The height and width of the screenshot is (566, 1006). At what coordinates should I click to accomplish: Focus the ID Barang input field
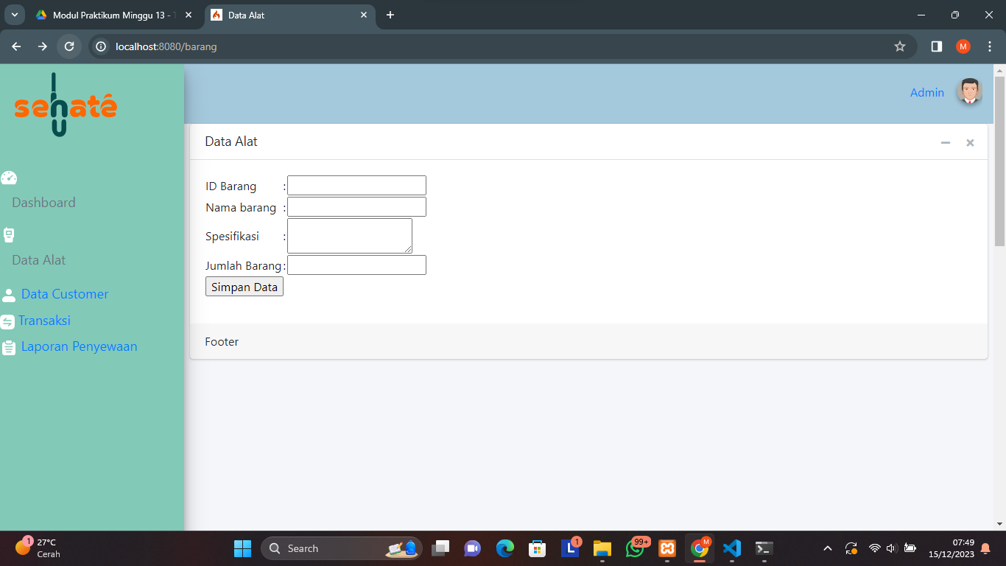(356, 185)
